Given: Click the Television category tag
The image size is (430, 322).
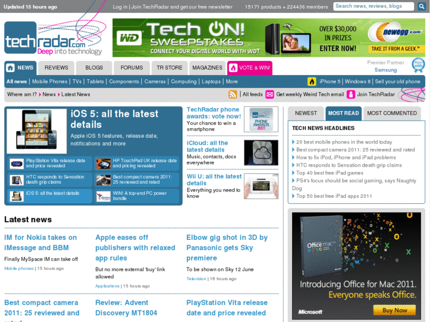Looking at the screenshot, I should (x=196, y=279).
